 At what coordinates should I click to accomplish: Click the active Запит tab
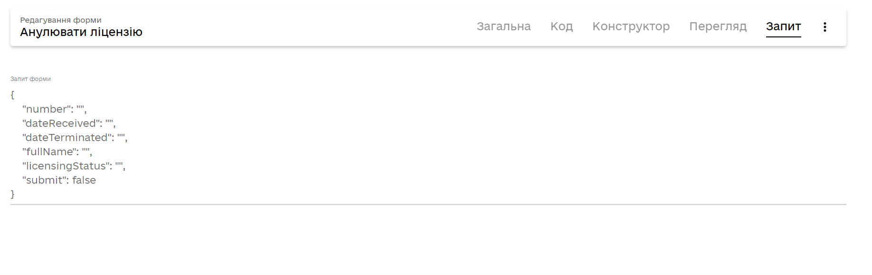point(783,27)
